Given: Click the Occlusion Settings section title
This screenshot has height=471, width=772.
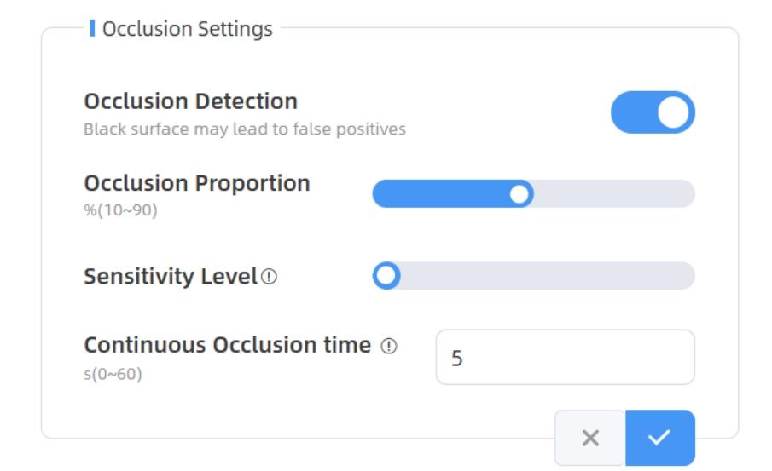Looking at the screenshot, I should click(x=187, y=29).
